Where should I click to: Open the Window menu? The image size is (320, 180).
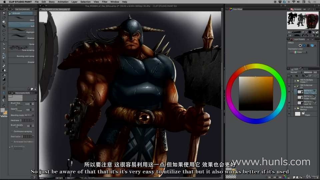pos(115,2)
